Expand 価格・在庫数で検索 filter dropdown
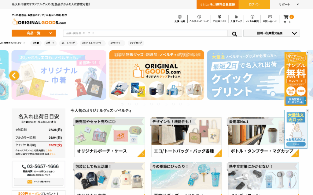The width and height of the screenshot is (313, 195). pyautogui.click(x=271, y=33)
